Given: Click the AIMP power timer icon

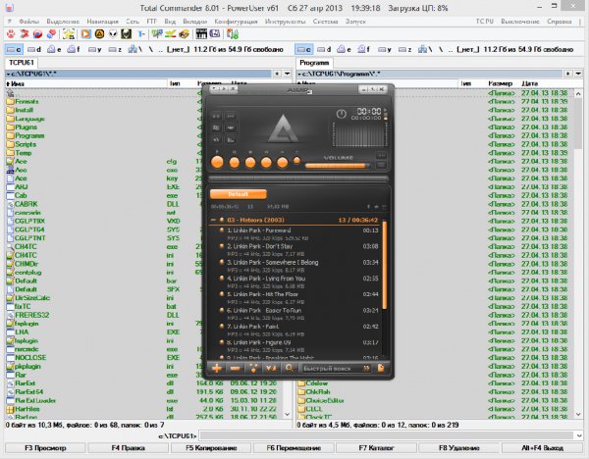Looking at the screenshot, I should tap(341, 114).
